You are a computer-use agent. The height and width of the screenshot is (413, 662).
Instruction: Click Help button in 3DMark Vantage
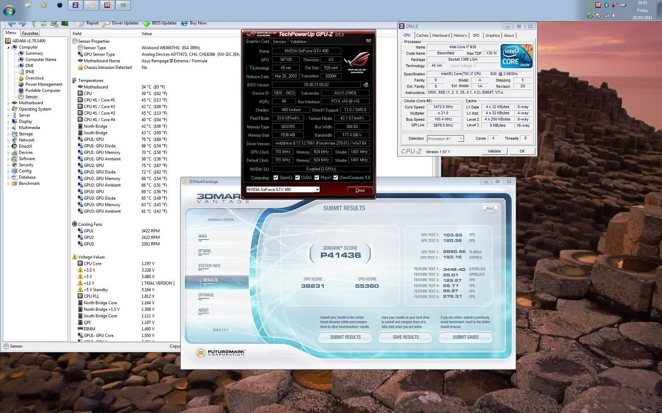491,208
